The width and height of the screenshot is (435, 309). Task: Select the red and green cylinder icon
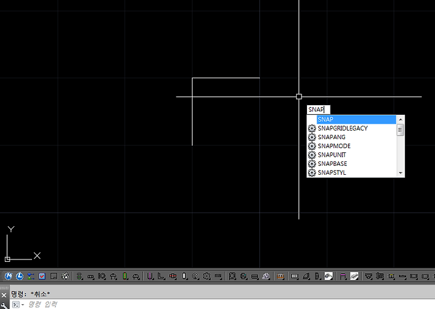click(125, 276)
